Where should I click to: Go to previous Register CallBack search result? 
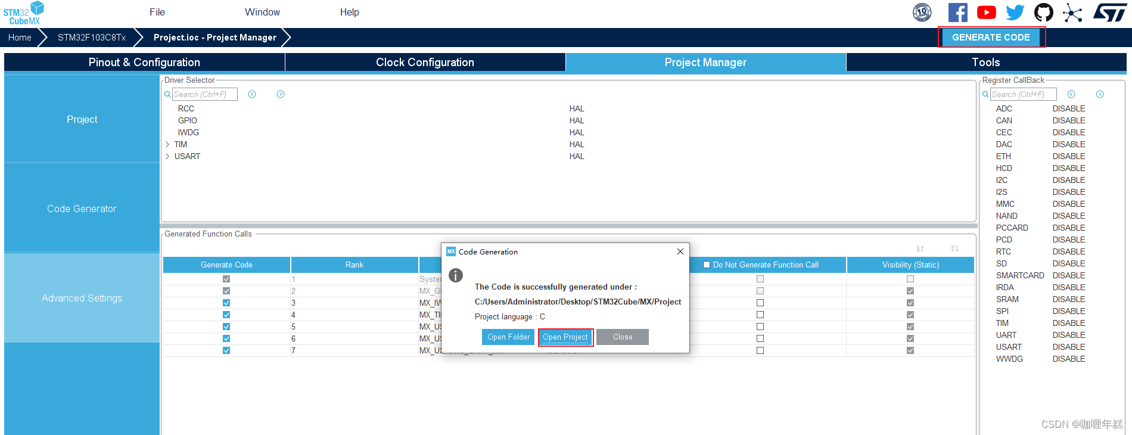(x=1071, y=94)
